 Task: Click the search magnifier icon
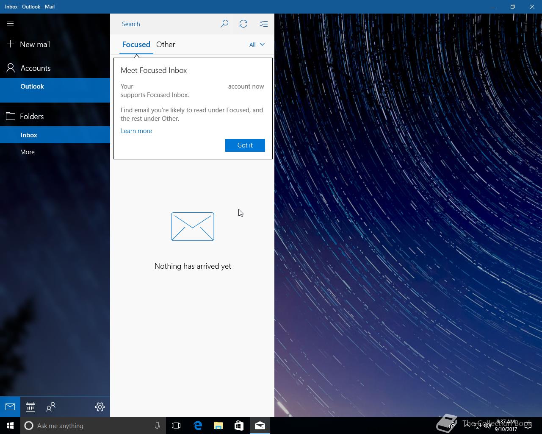click(224, 24)
